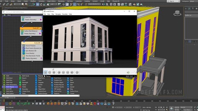Click the Set Key button
Viewport: 198px width, 111px height.
tap(177, 110)
